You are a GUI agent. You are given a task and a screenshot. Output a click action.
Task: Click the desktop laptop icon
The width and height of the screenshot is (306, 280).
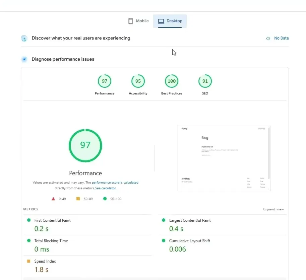(161, 21)
